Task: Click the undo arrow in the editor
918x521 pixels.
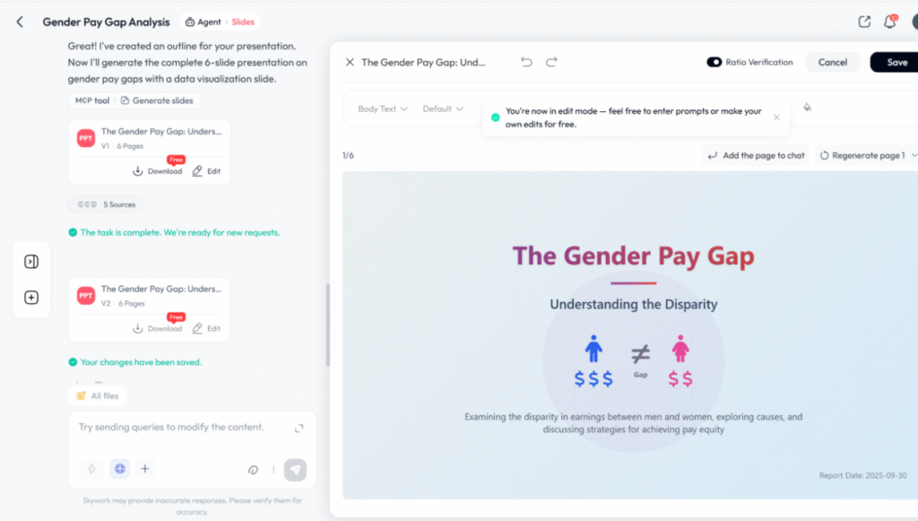Action: click(x=526, y=62)
